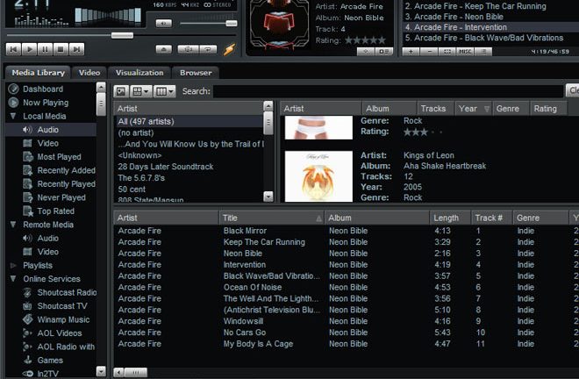Open Dashboard in the library tree
The width and height of the screenshot is (579, 379).
pos(43,89)
